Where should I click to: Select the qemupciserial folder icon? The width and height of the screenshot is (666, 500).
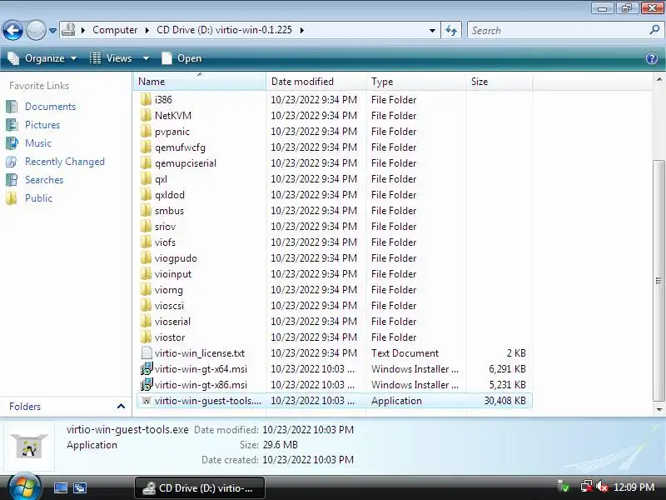[x=146, y=162]
